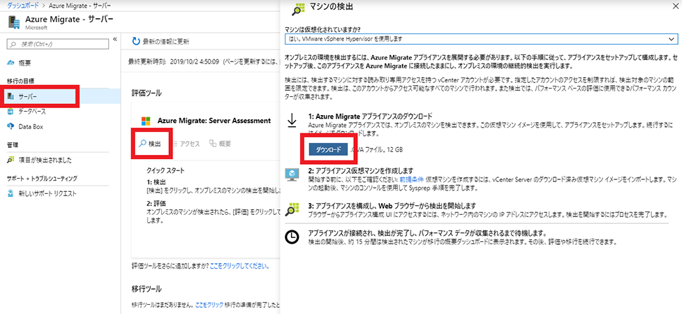
Task: Open the アクセス tab in Server Assessment
Action: click(x=185, y=144)
